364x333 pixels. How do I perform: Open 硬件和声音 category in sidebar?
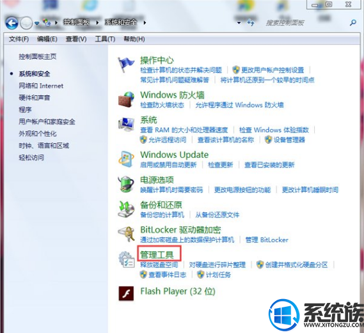pos(35,98)
